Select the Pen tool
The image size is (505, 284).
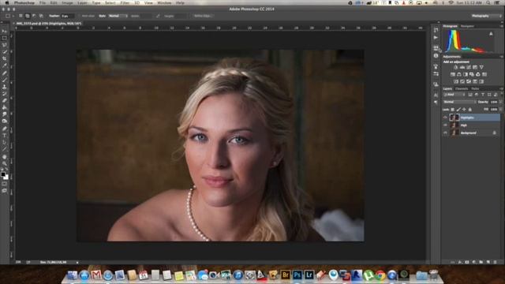tap(5, 129)
